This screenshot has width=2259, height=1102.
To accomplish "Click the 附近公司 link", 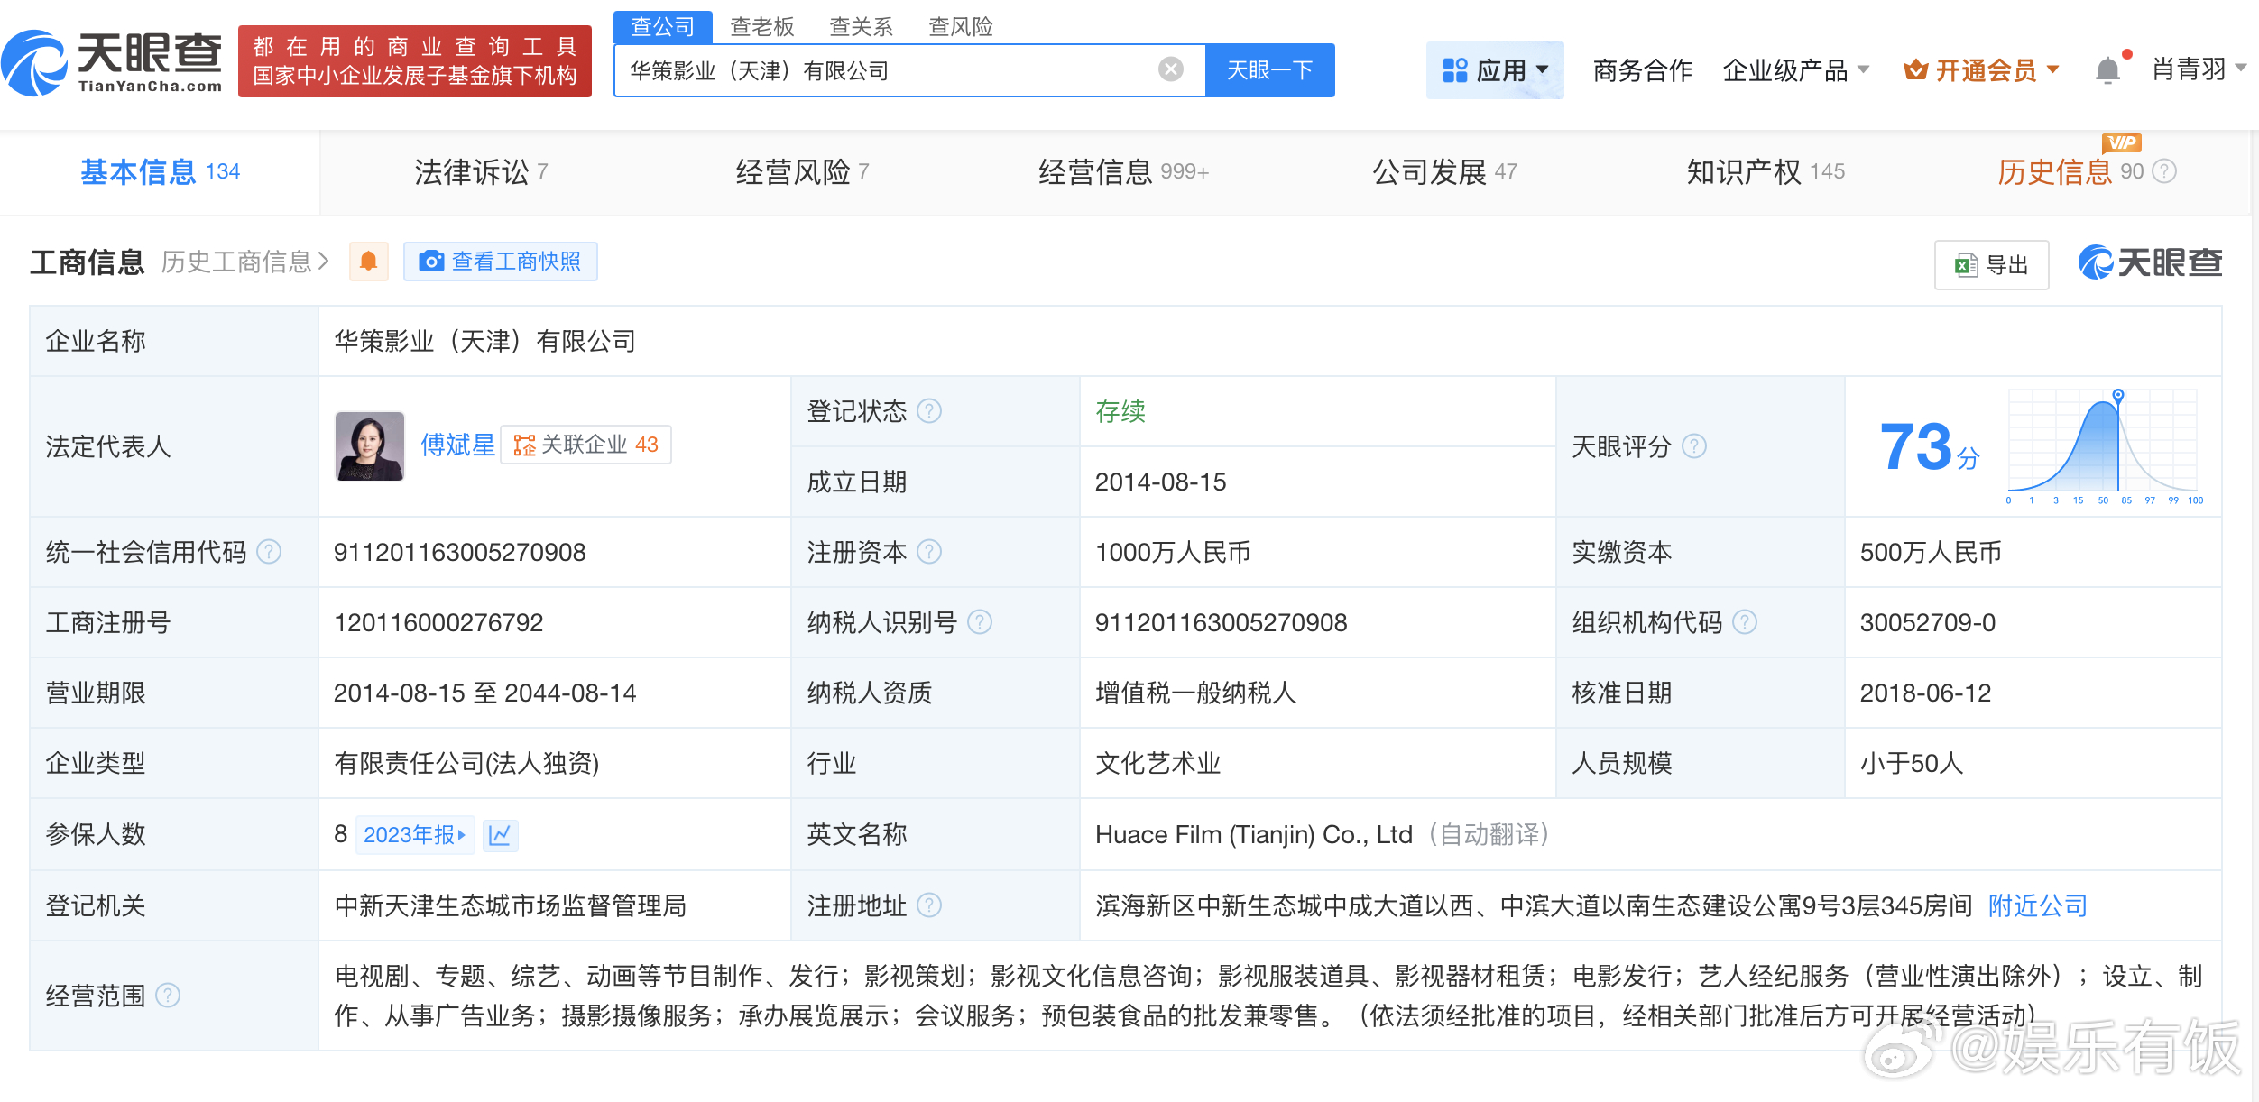I will [2038, 905].
